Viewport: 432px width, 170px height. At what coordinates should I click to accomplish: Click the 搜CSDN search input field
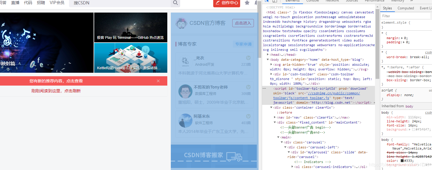[120, 3]
